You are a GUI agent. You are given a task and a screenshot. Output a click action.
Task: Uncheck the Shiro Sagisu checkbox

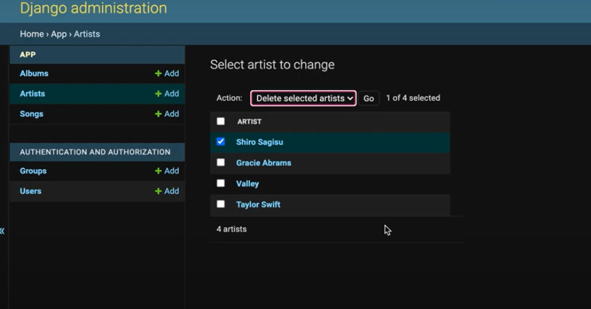pos(221,141)
